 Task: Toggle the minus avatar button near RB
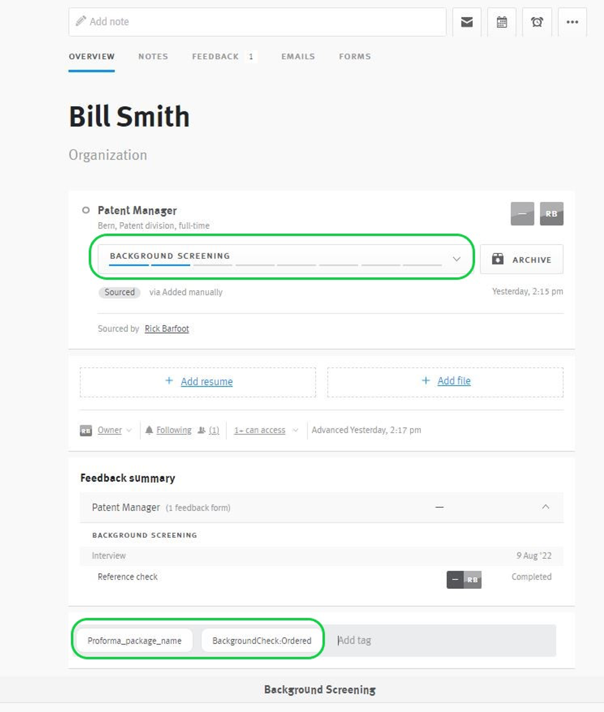pyautogui.click(x=522, y=213)
